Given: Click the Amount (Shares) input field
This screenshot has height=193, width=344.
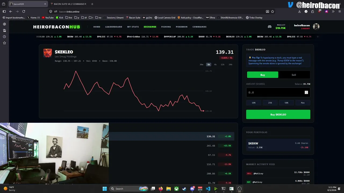Looking at the screenshot, I should 278,92.
